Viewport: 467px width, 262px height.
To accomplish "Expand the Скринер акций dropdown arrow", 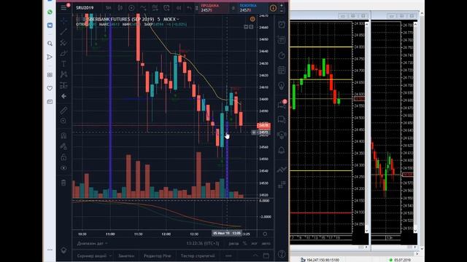I will tap(110, 255).
